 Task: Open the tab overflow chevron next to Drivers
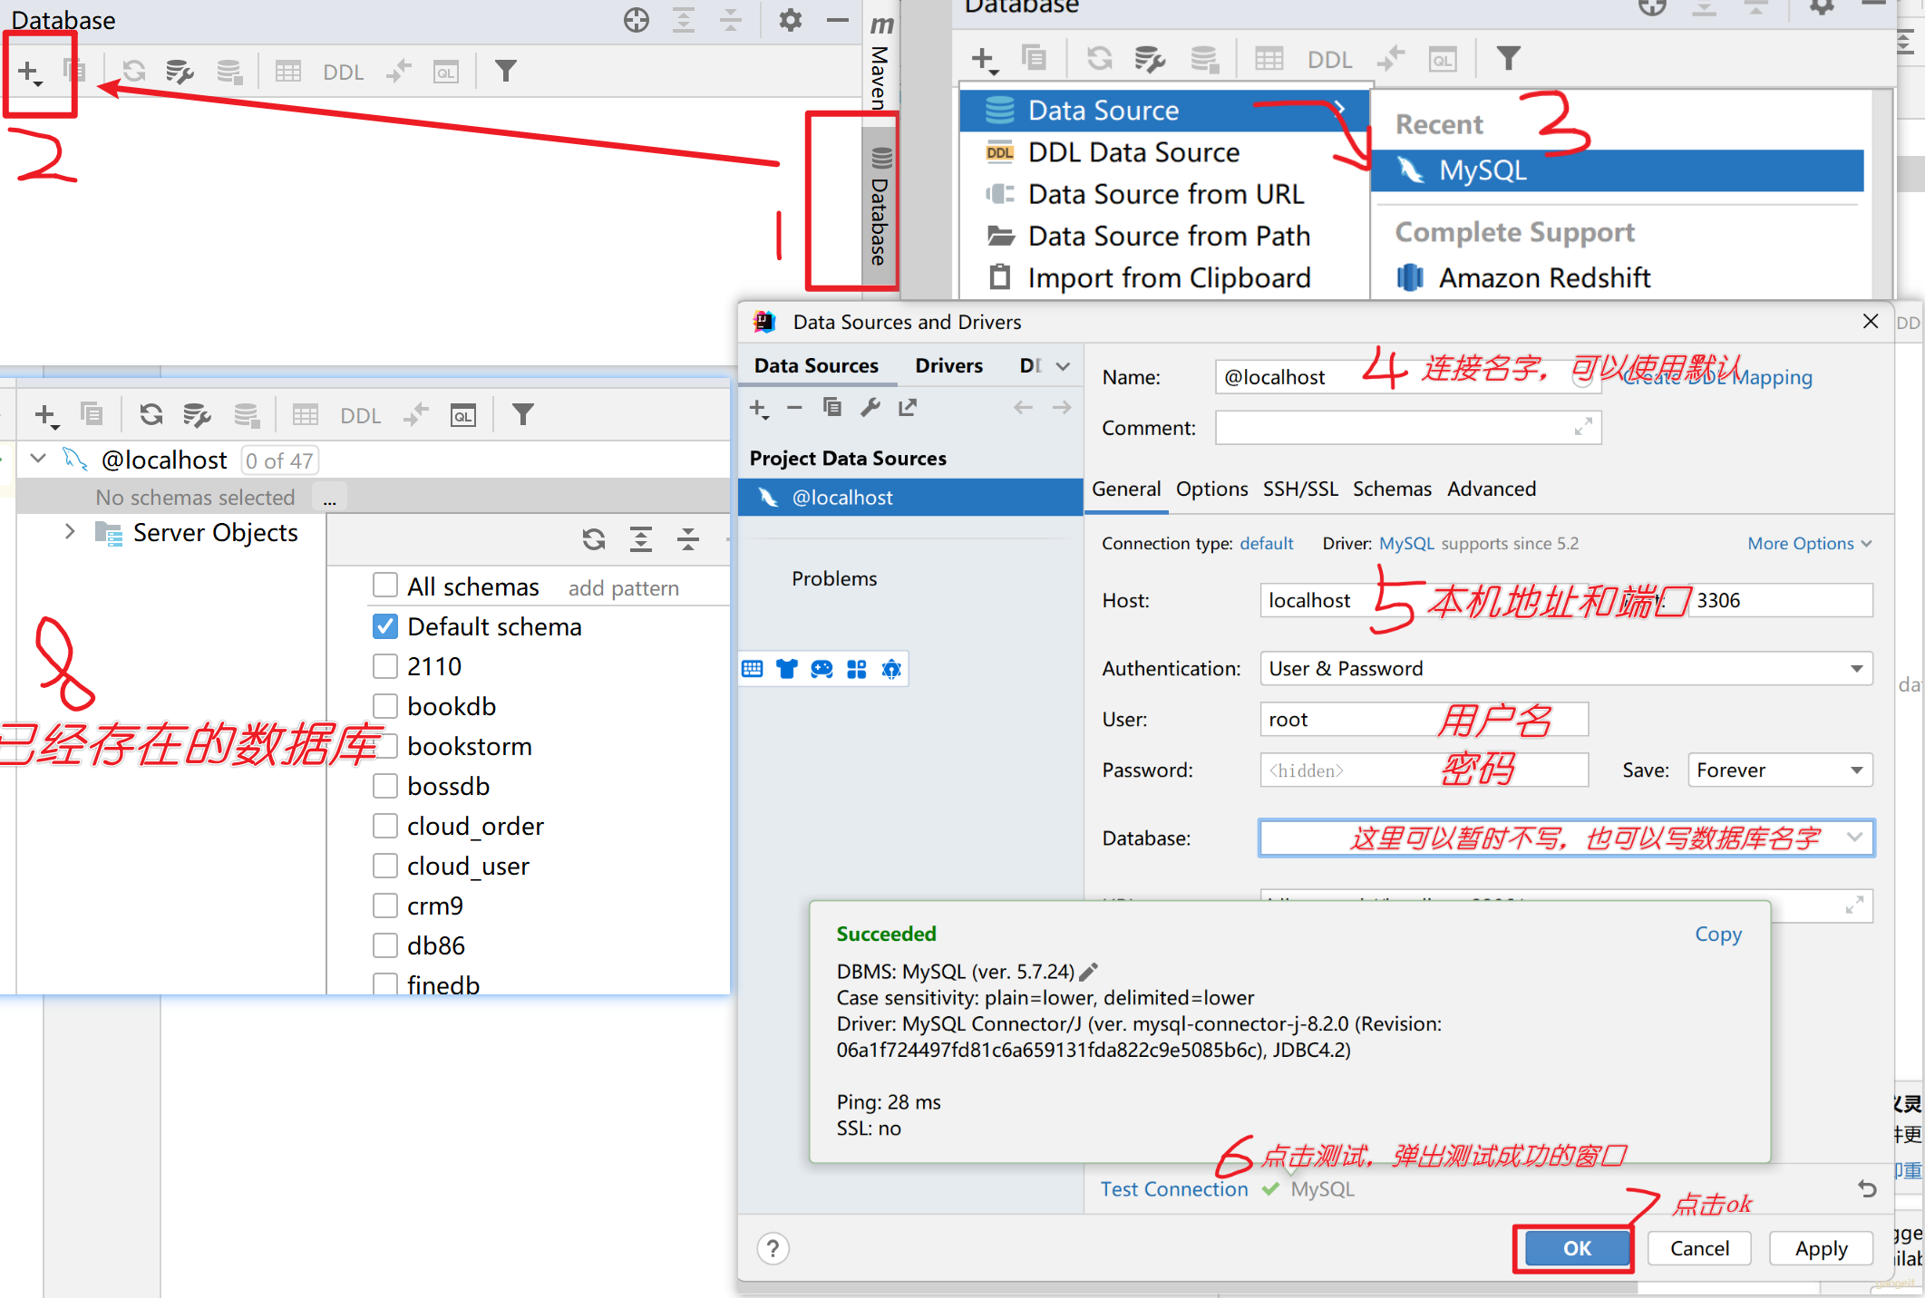pos(1064,366)
